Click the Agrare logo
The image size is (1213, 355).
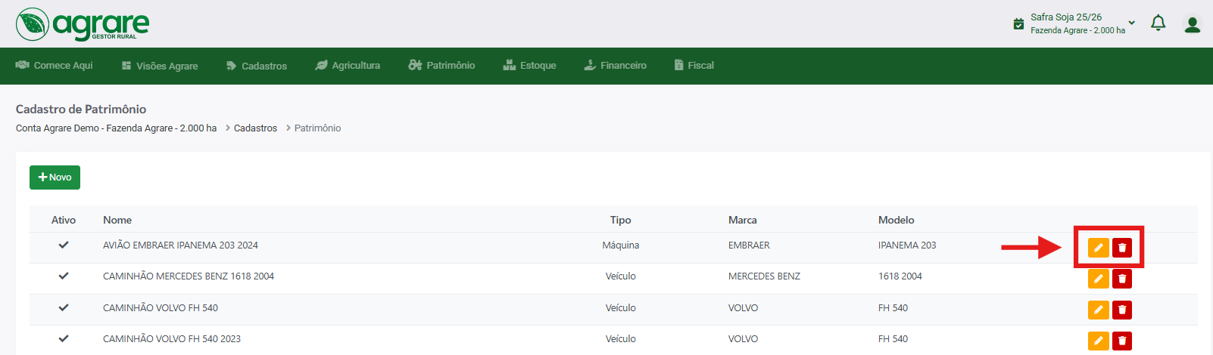point(83,24)
